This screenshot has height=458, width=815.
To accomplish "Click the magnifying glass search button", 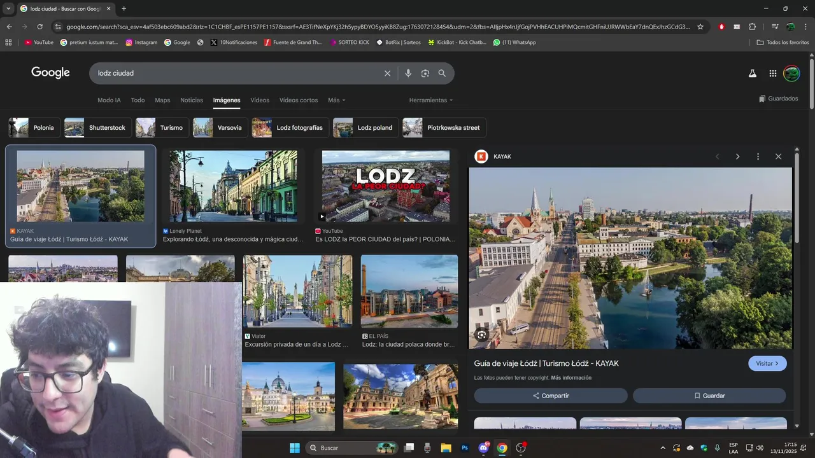I will click(442, 73).
